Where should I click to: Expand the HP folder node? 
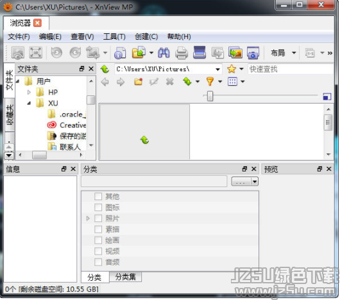(29, 92)
